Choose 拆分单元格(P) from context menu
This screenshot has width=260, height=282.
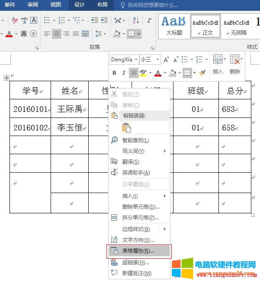click(139, 218)
